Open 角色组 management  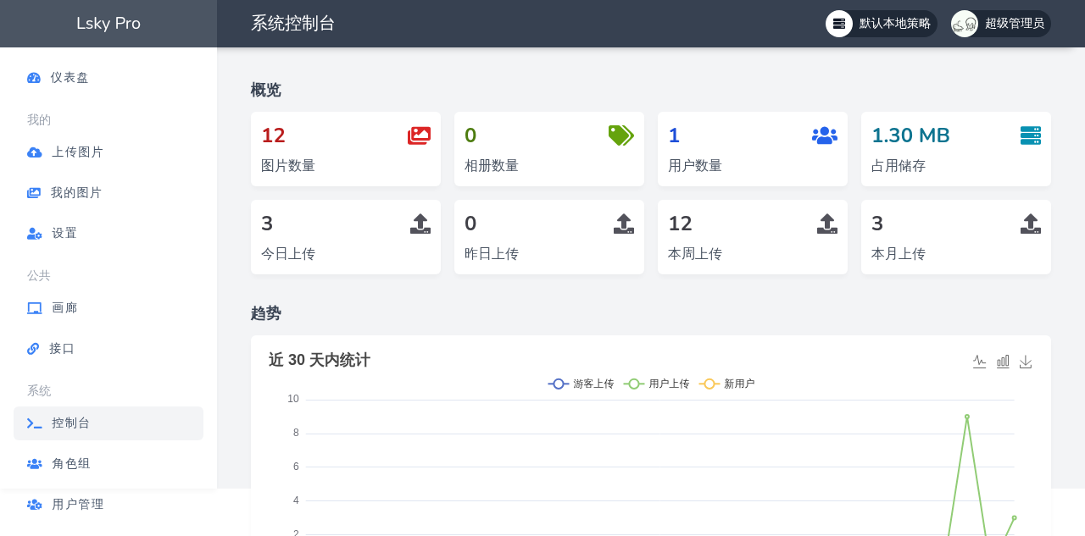point(108,464)
